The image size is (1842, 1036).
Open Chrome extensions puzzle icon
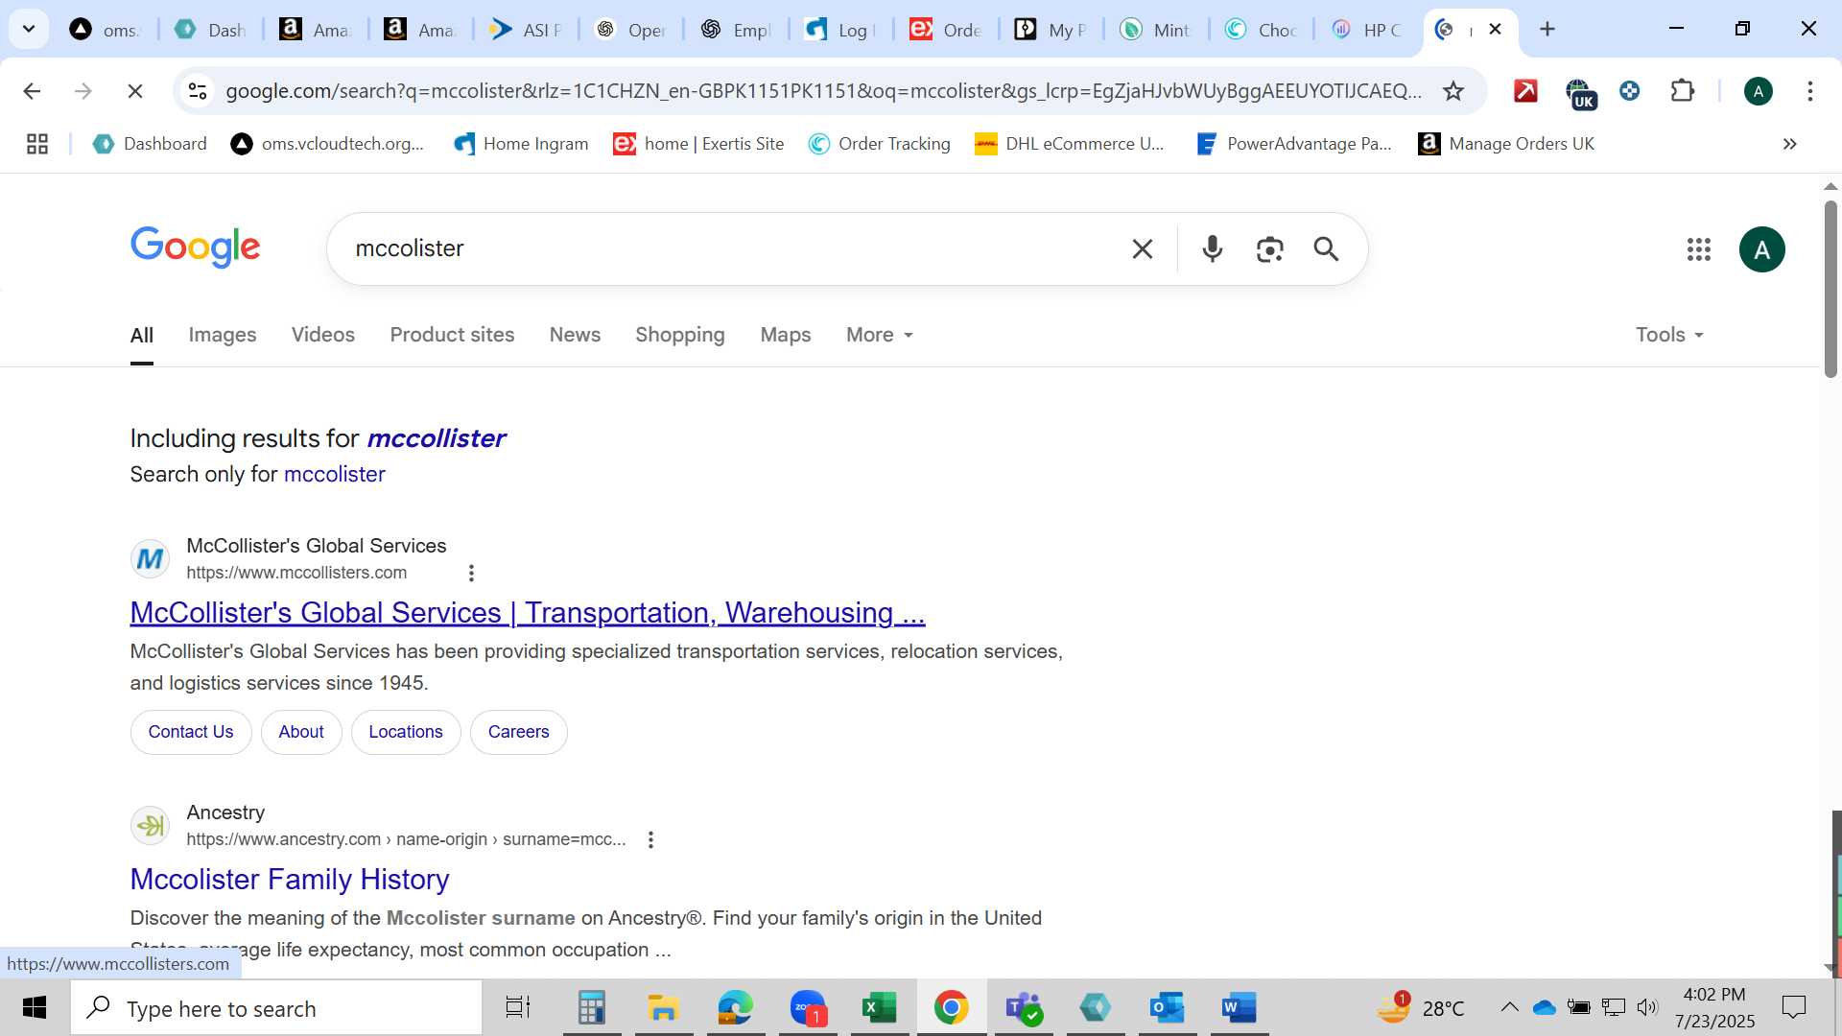[x=1683, y=91]
